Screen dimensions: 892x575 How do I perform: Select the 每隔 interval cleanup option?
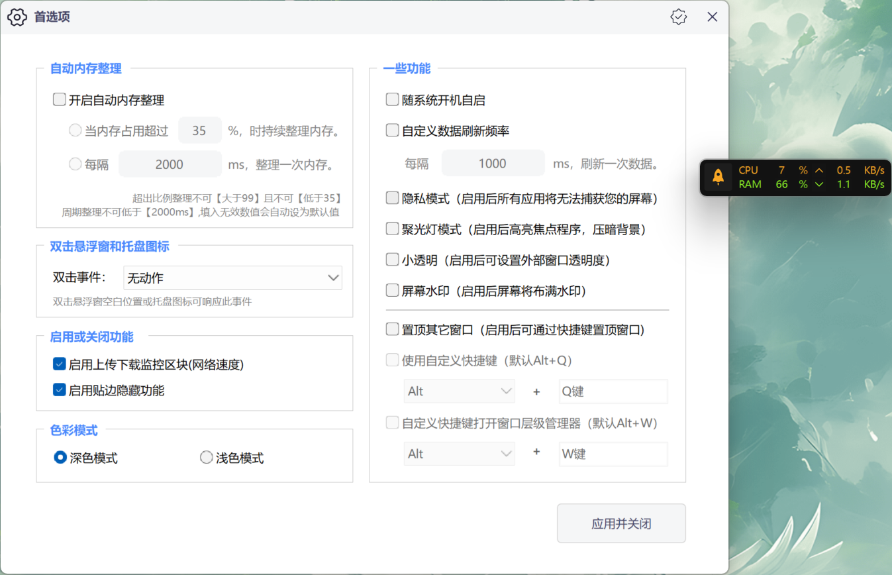75,164
